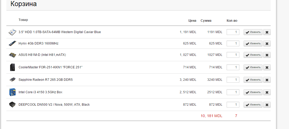The width and height of the screenshot is (289, 129).
Task: Click the red total 10, 181 MDL
Action: coord(212,116)
